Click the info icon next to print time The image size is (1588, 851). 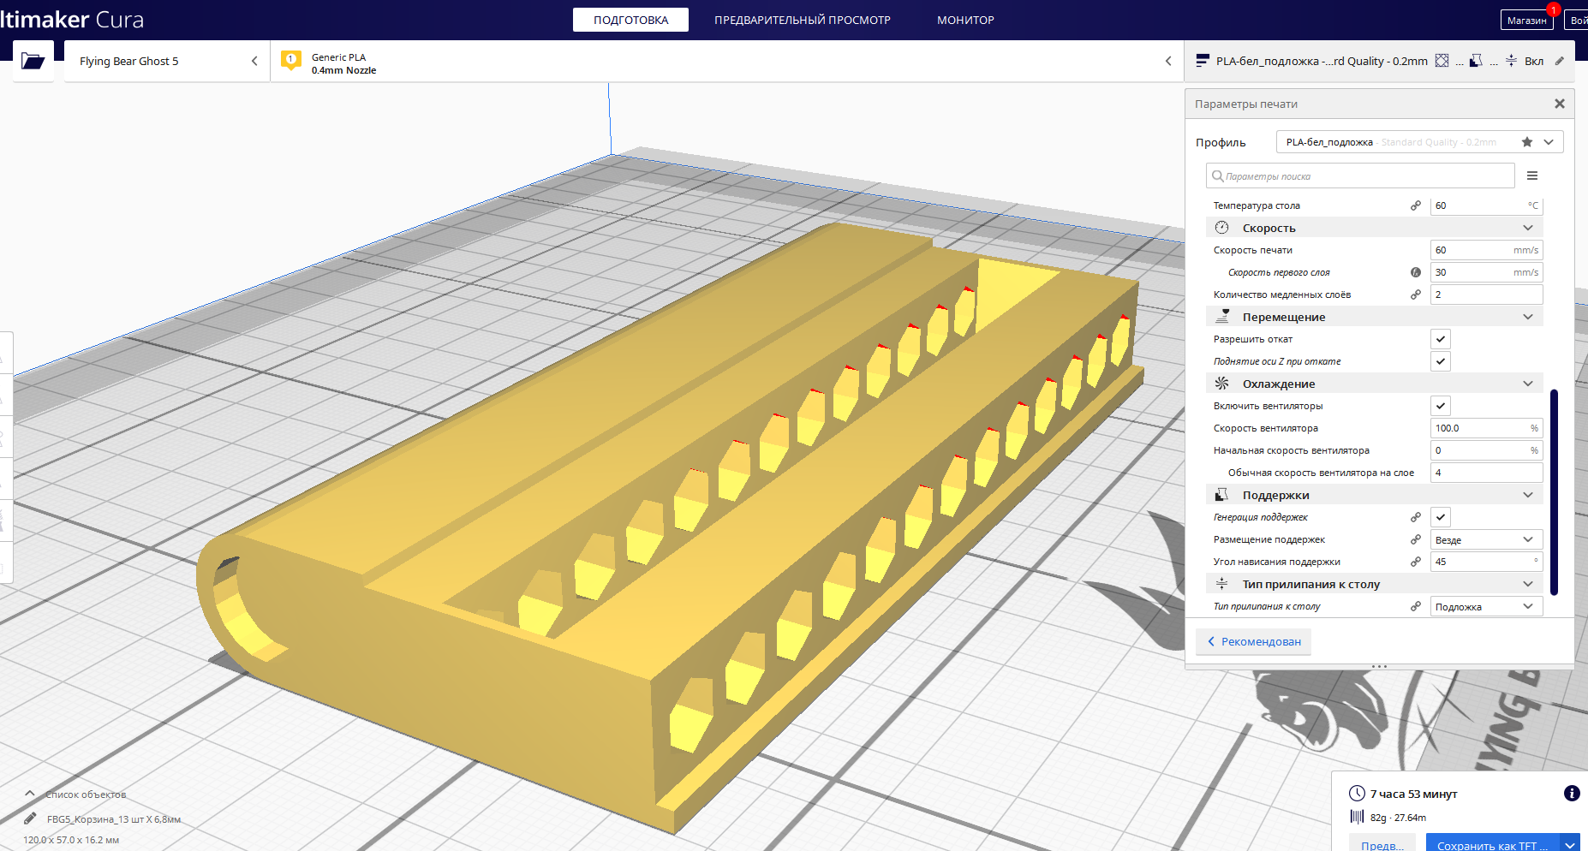[x=1572, y=793]
